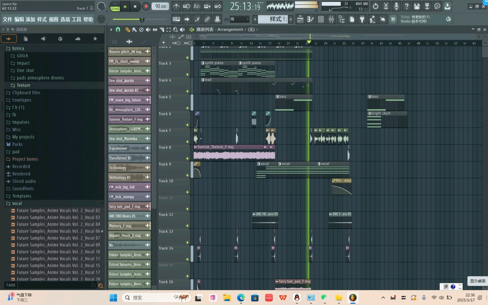This screenshot has height=305, width=488.
Task: Click the record button in transport
Action: (146, 6)
